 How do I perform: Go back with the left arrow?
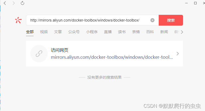[x=5, y=3]
